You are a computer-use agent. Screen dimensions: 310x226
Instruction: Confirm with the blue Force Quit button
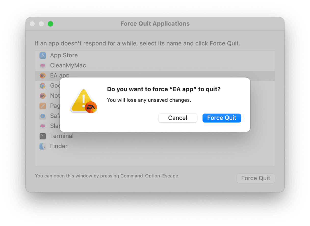[222, 118]
